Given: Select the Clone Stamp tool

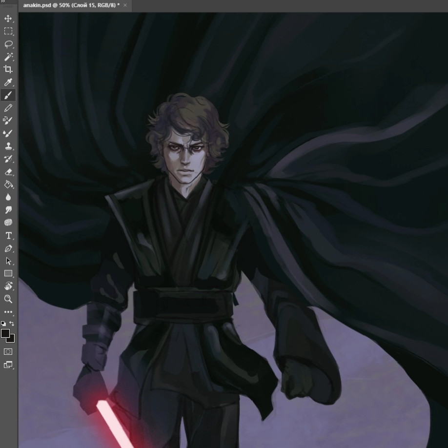Looking at the screenshot, I should (8, 146).
